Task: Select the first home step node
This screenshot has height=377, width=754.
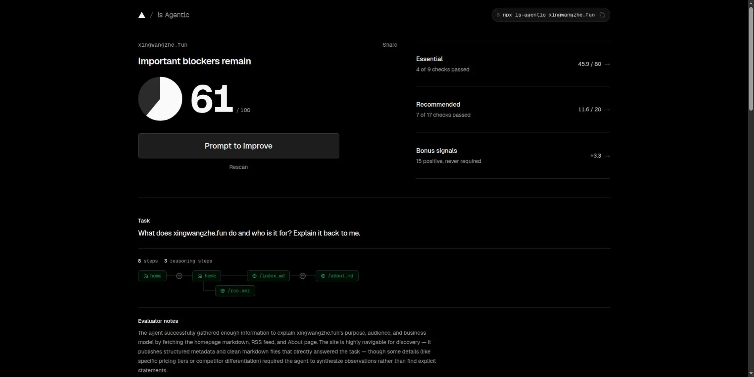Action: click(x=152, y=276)
